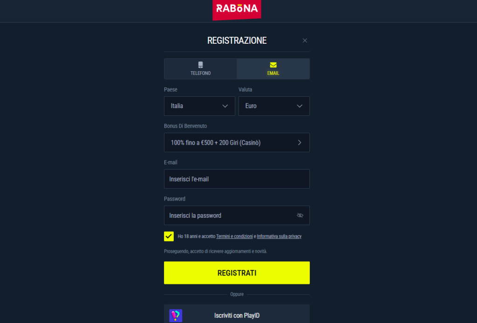Click the X to close the registration form

[305, 40]
